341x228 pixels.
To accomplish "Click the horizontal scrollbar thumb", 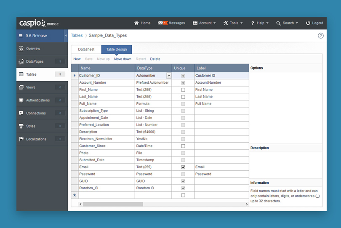I will coord(113,204).
